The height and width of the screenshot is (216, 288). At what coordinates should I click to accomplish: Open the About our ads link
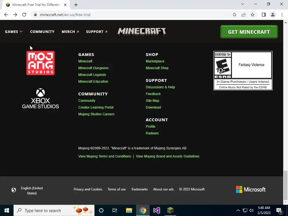[163, 189]
